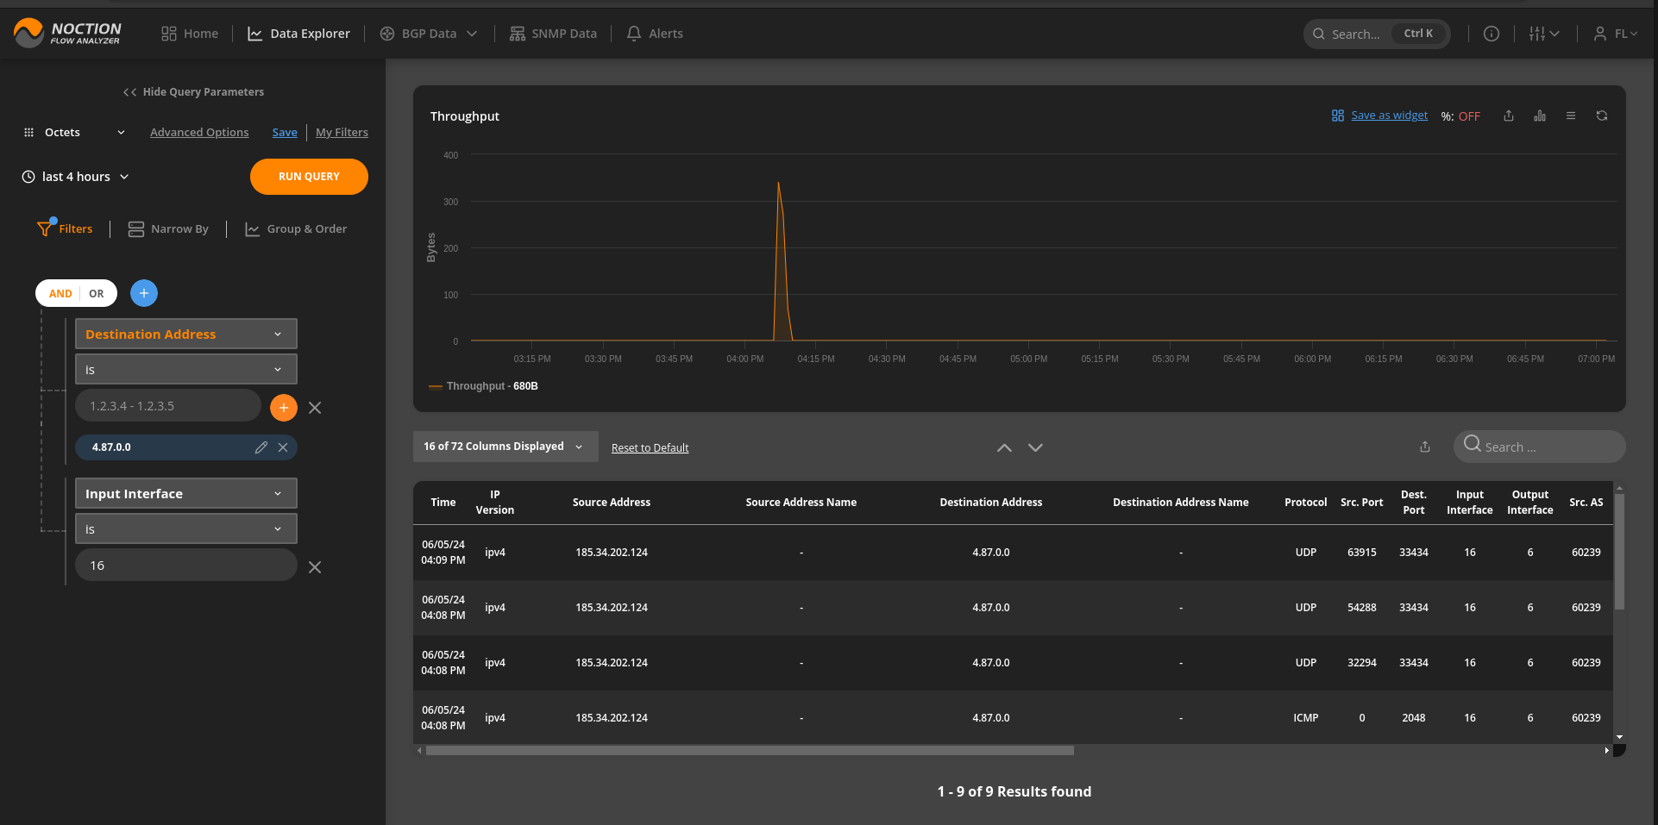Select the OR filter logic toggle
Screen dimensions: 1658x825
point(97,293)
